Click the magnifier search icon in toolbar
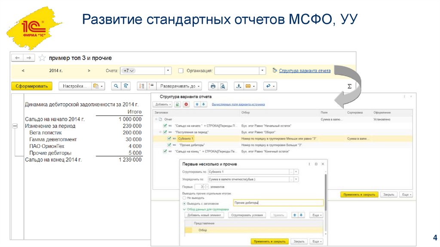 pos(116,86)
